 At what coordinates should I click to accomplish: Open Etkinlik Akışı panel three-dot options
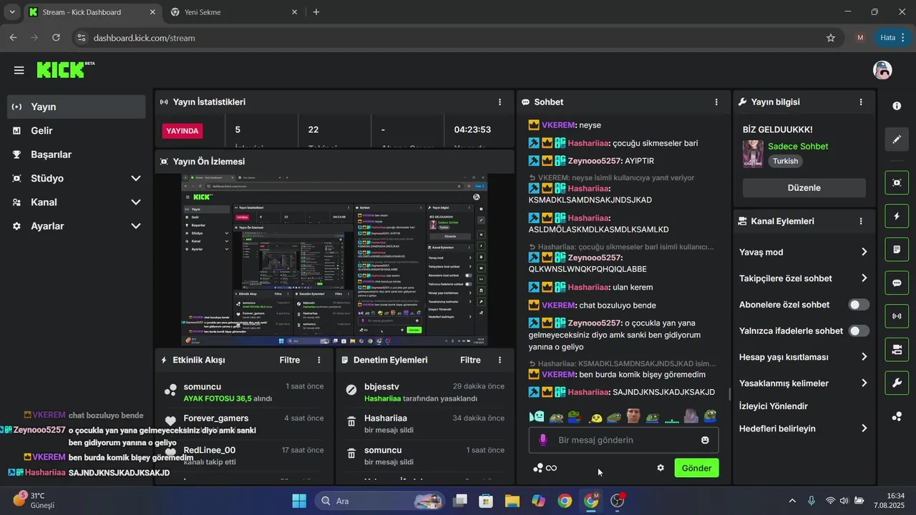(319, 360)
